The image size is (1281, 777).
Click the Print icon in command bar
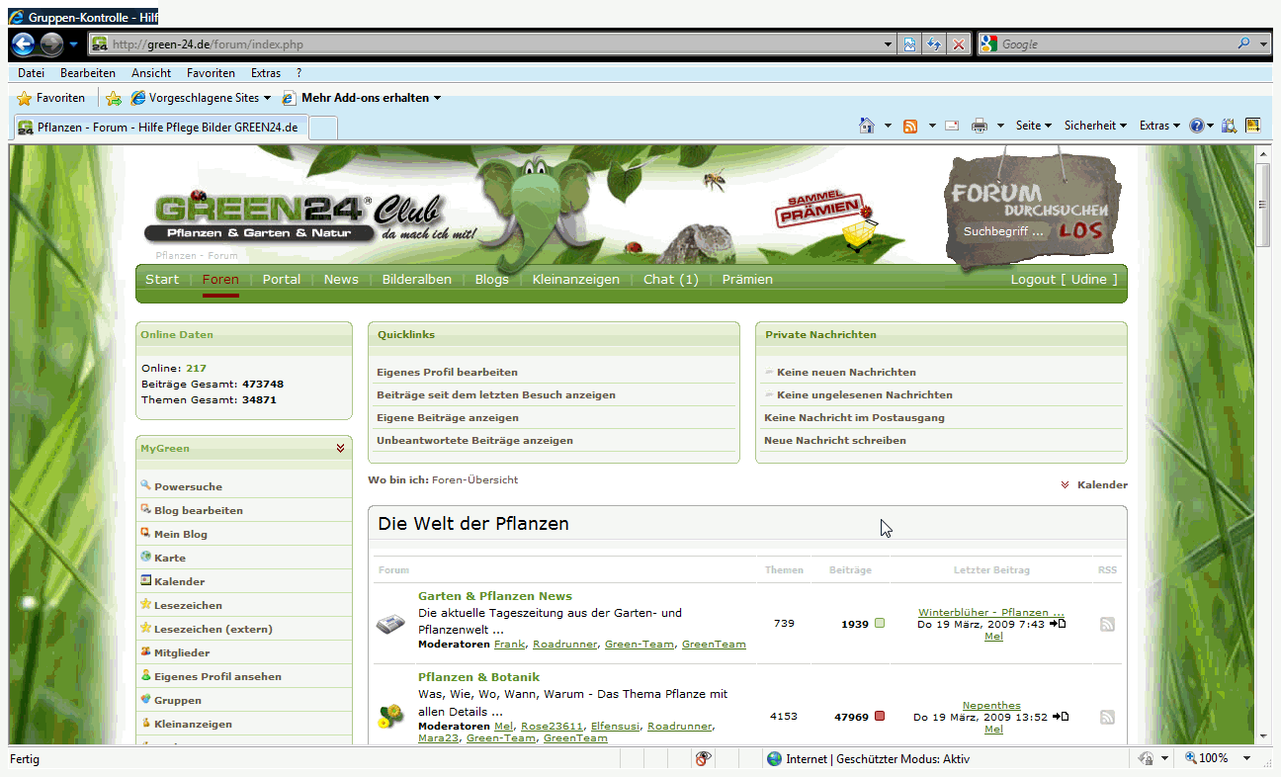(980, 126)
